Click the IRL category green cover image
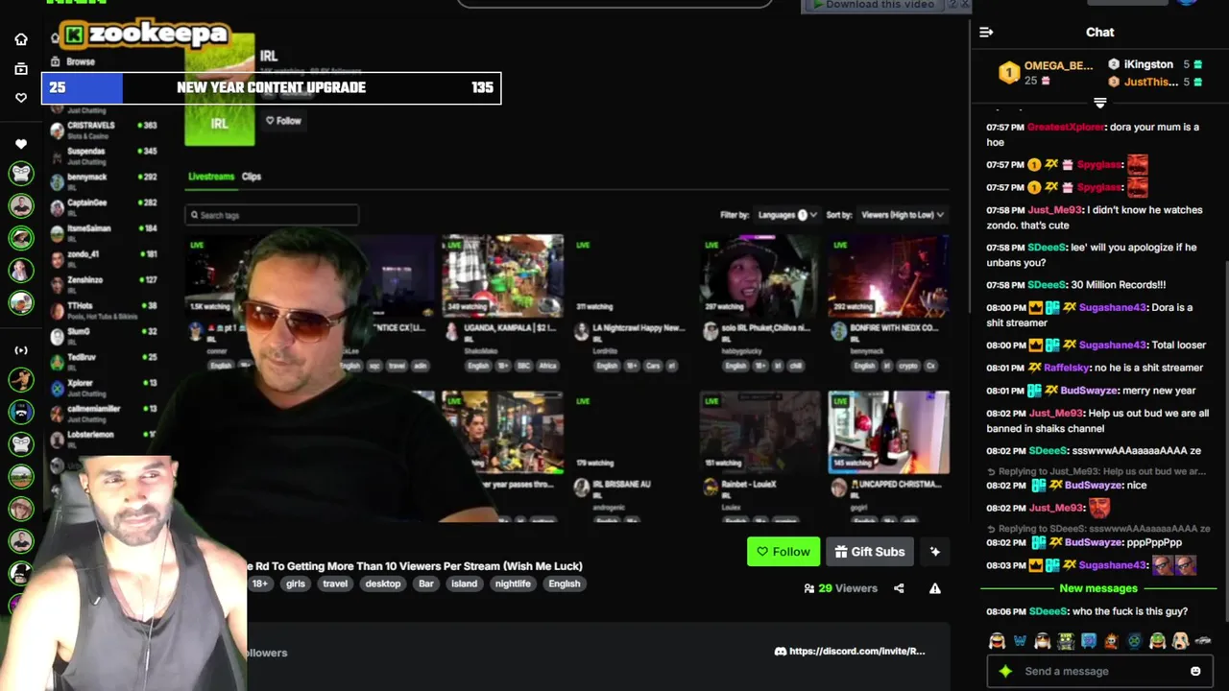The height and width of the screenshot is (691, 1229). point(220,89)
